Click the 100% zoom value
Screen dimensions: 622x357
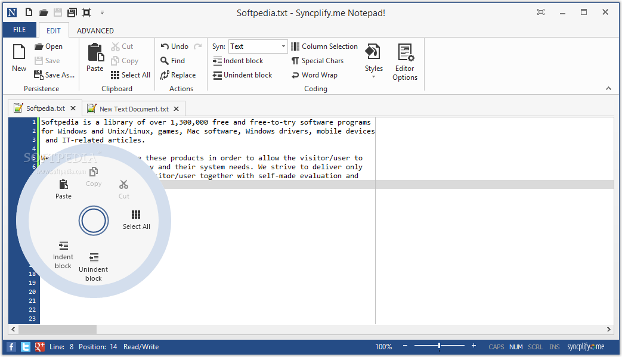(383, 347)
